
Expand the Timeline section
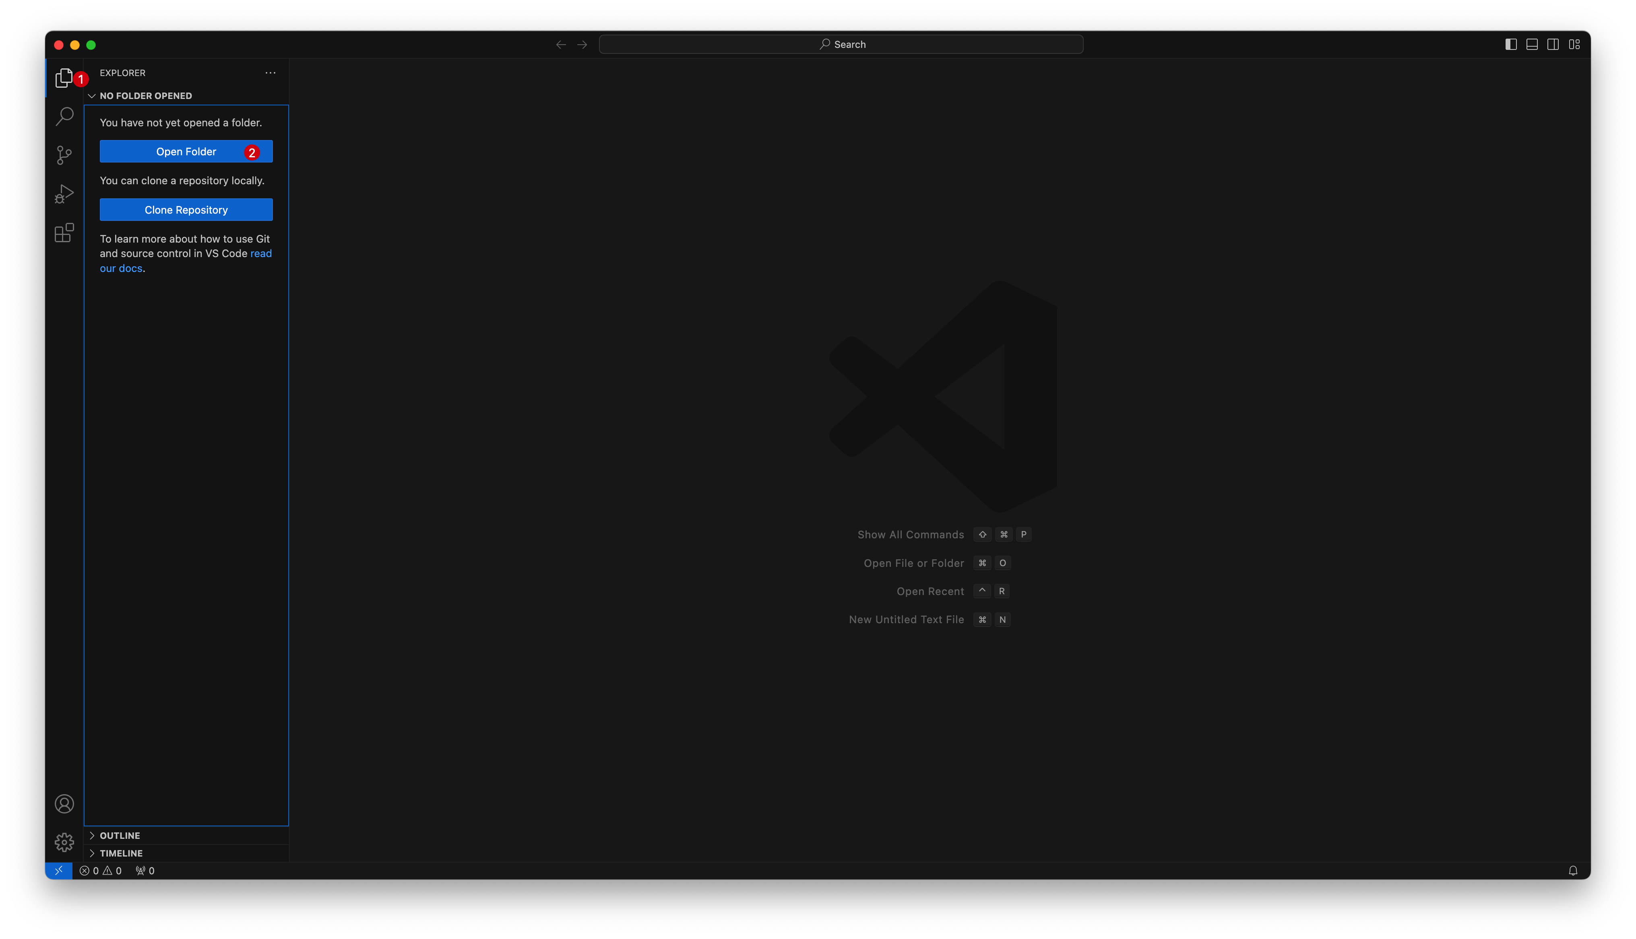[x=121, y=853]
